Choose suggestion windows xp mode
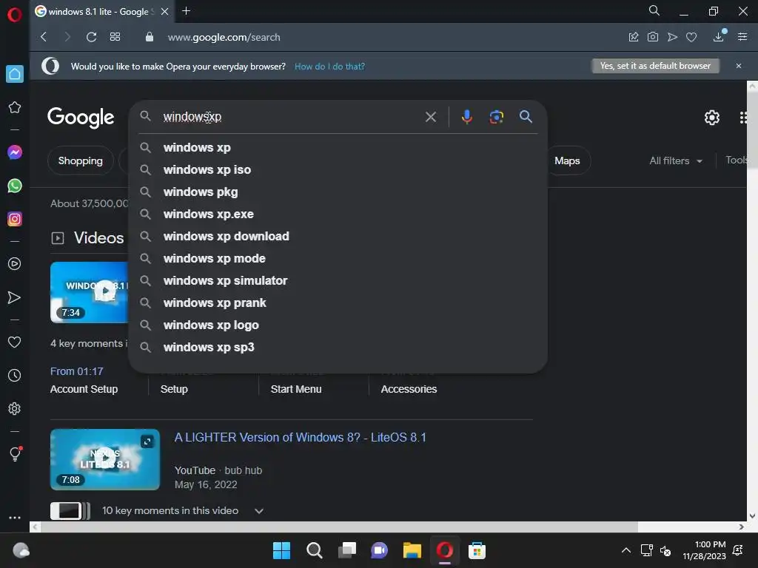 (x=338, y=259)
